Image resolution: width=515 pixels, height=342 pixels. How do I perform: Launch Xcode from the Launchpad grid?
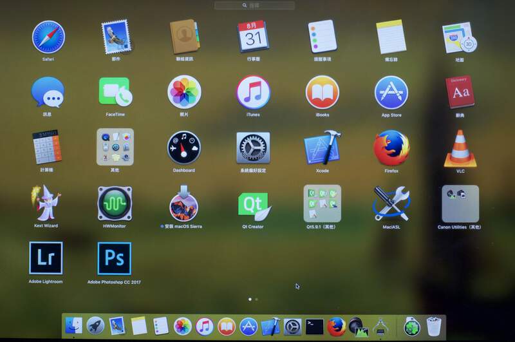tap(323, 148)
